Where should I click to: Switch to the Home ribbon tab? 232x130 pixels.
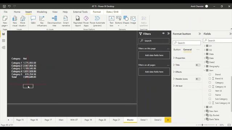tap(17, 12)
